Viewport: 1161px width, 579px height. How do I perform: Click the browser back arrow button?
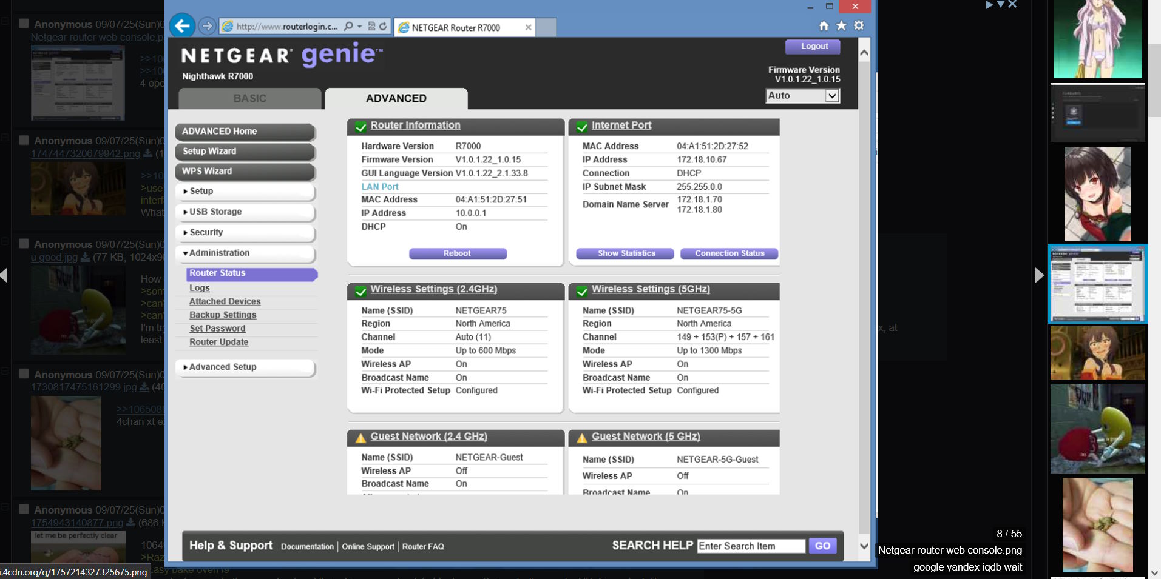tap(182, 25)
